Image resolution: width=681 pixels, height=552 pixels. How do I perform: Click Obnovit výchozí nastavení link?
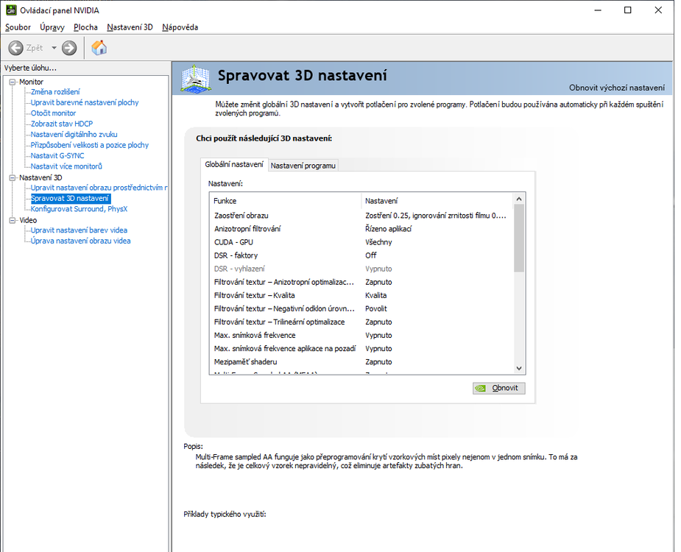pyautogui.click(x=617, y=88)
